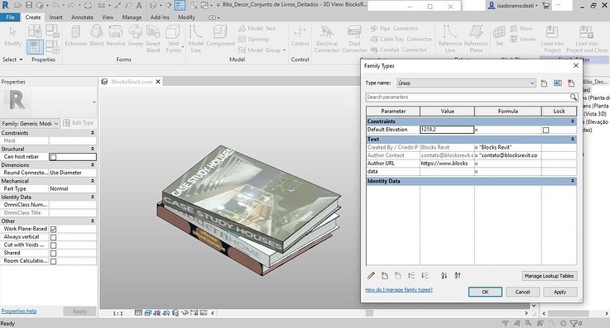The image size is (610, 328).
Task: Toggle the Work Plane-Based checkbox
Action: click(x=53, y=230)
